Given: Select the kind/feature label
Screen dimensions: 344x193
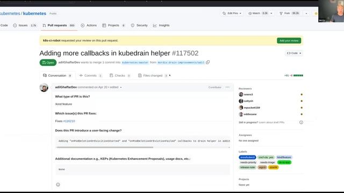Looking at the screenshot, I should click(x=284, y=157).
